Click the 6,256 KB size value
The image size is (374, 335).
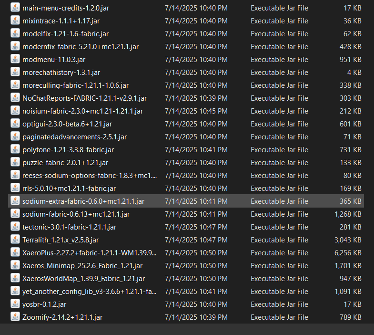click(348, 253)
